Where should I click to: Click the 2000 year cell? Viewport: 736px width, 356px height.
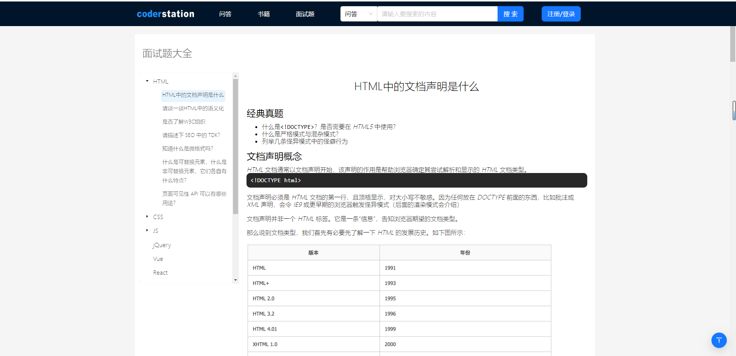click(465, 344)
